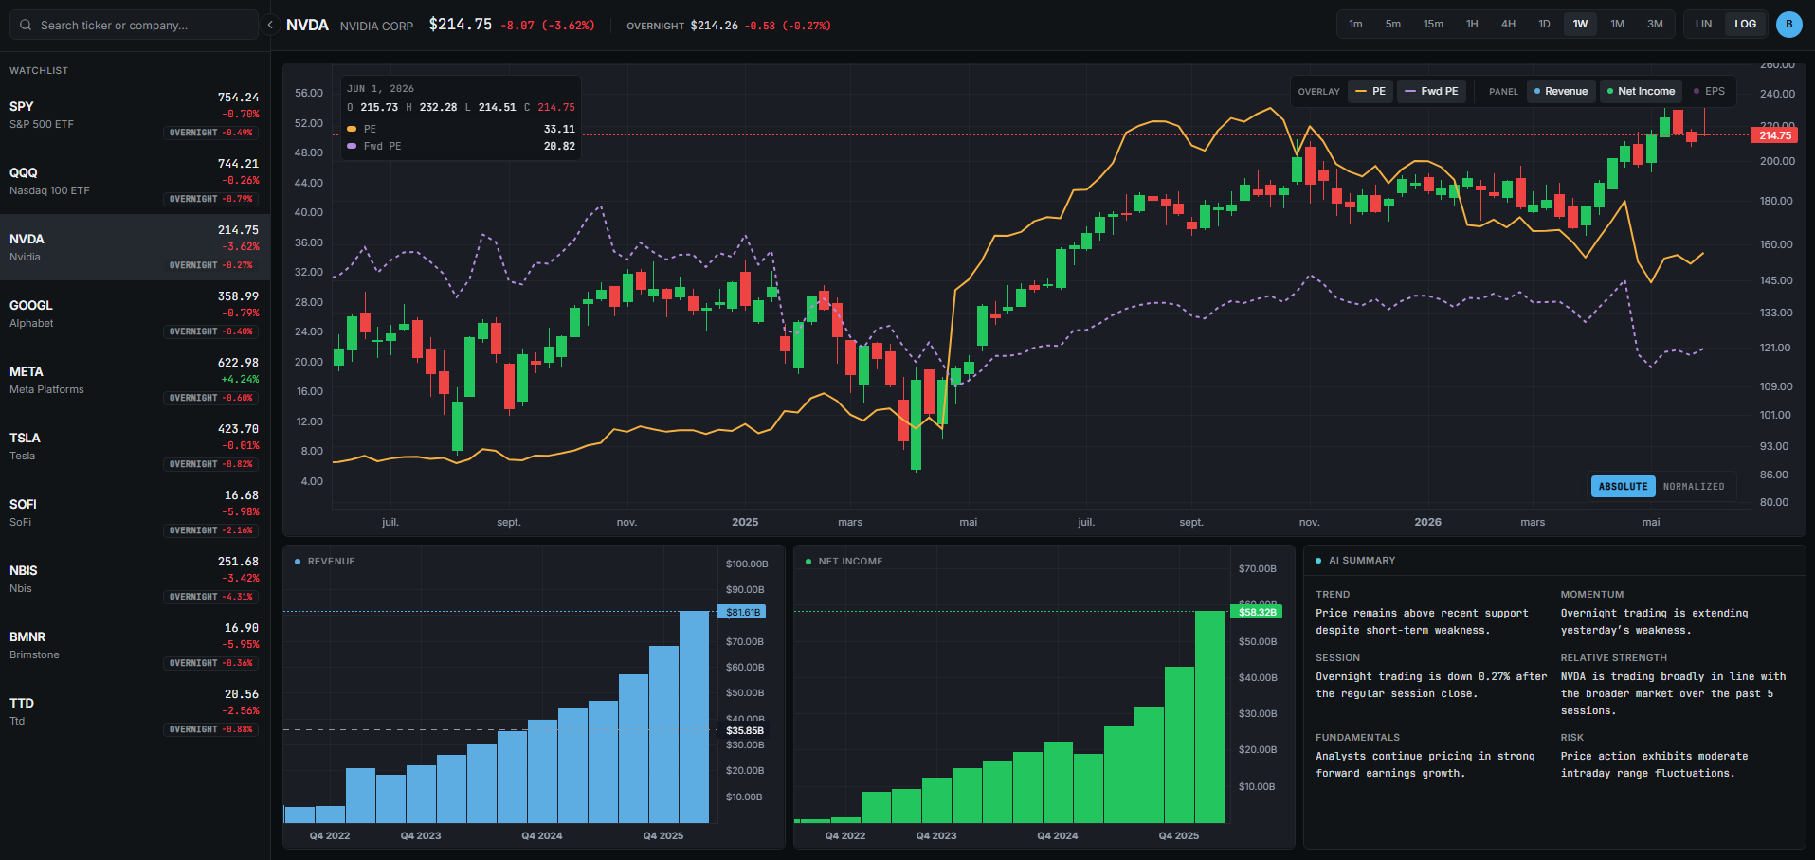Select the 1m timeframe
The image size is (1815, 860).
(1355, 25)
